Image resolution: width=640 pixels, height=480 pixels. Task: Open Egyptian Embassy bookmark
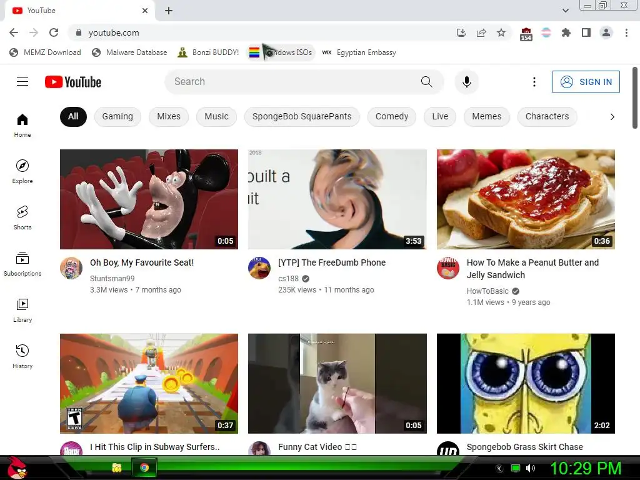click(x=359, y=52)
